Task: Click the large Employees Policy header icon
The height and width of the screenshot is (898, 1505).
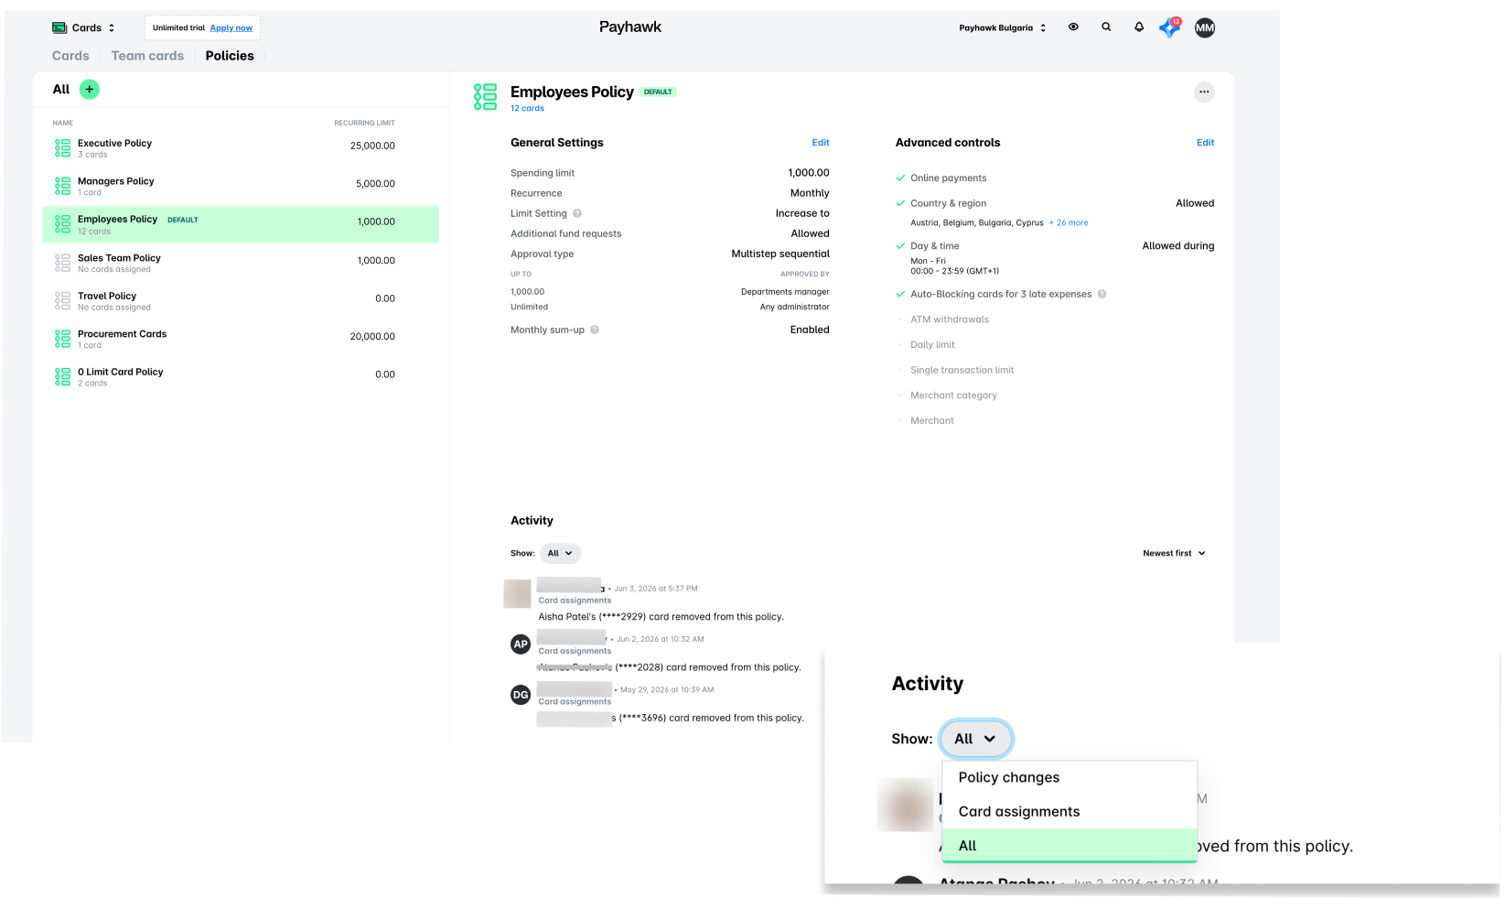Action: pos(485,96)
